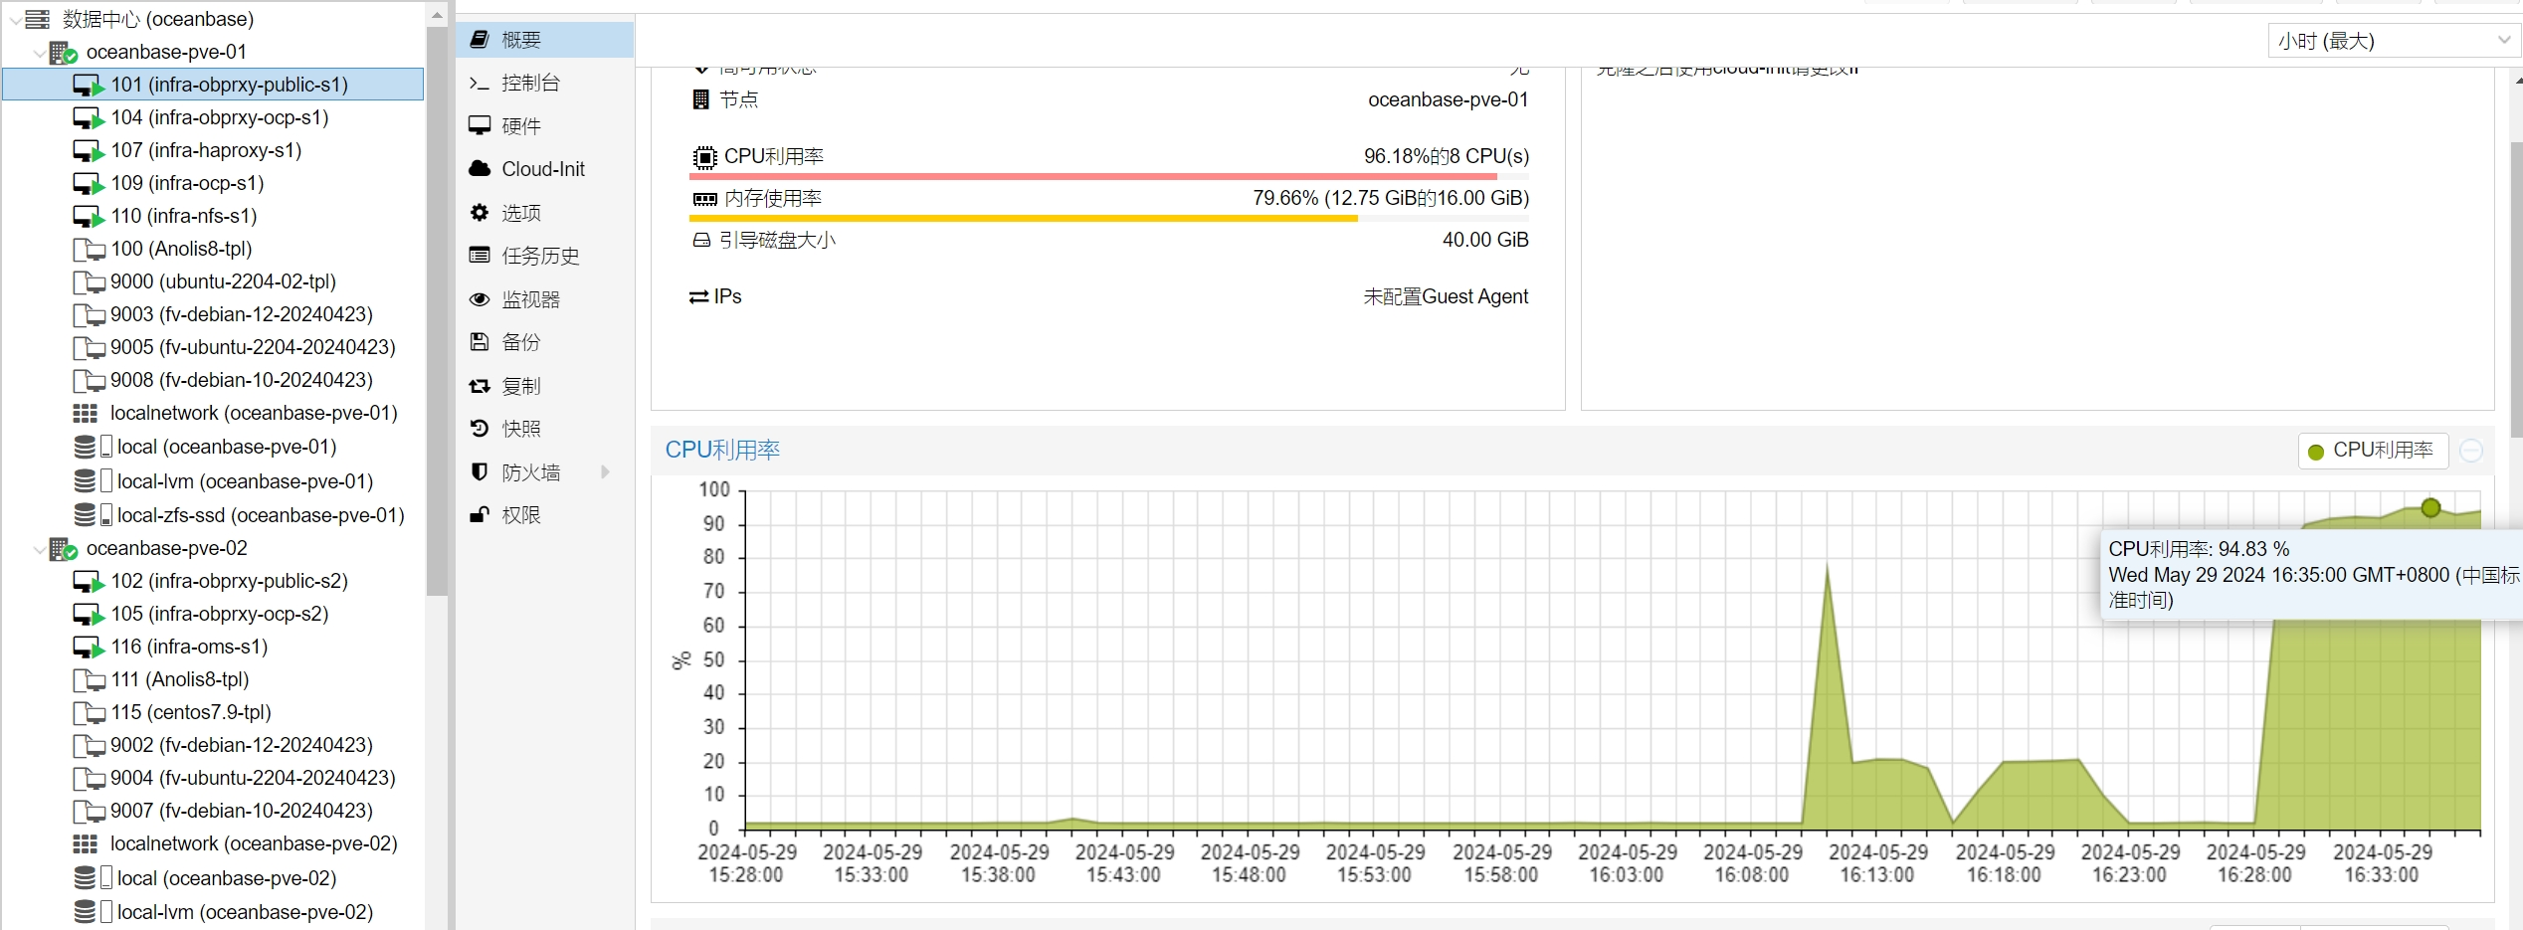The width and height of the screenshot is (2523, 930).
Task: Click the VM 105 infra-obprxy-ocp-s2 icon
Action: point(89,614)
